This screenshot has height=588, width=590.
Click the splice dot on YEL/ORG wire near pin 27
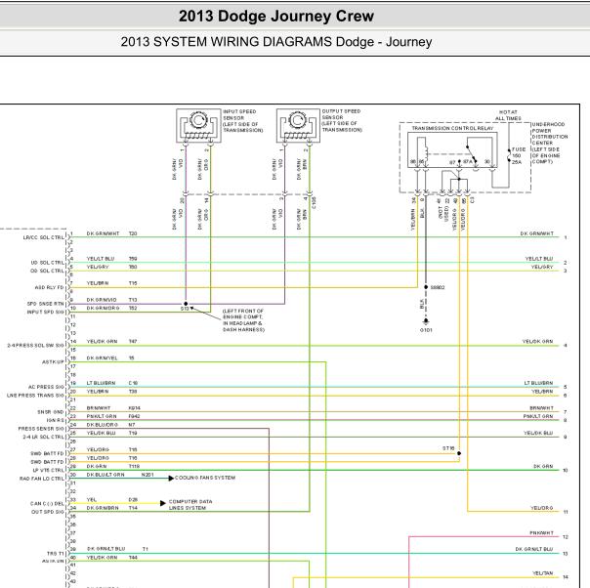click(459, 453)
